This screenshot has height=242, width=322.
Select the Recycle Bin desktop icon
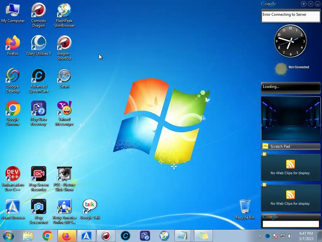(245, 209)
